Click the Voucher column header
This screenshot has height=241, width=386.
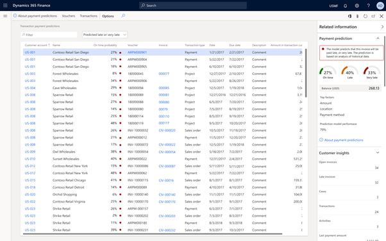133,45
